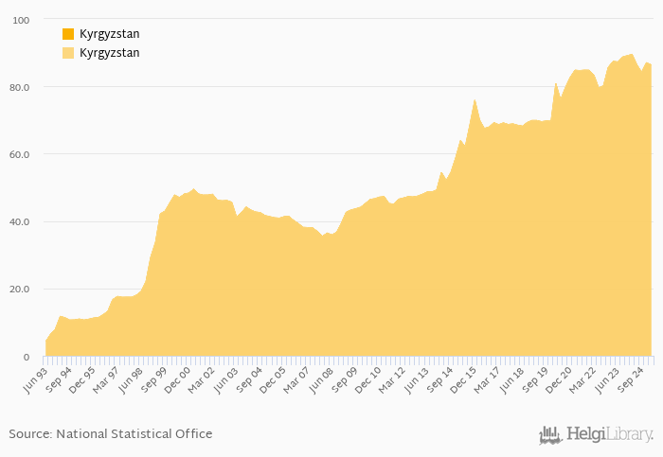The width and height of the screenshot is (663, 457).
Task: Click the 0 y-axis label
Action: (x=27, y=357)
